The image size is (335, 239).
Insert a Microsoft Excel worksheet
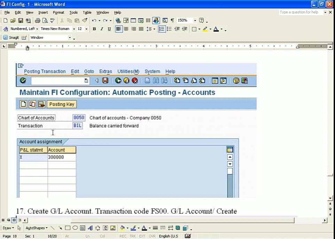141,20
